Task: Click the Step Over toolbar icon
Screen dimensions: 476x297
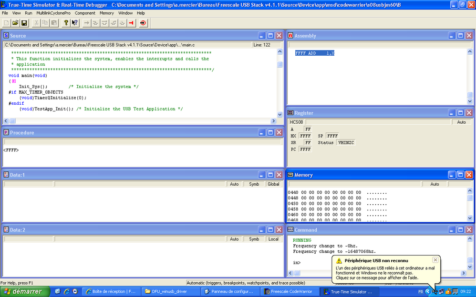Action: [104, 23]
